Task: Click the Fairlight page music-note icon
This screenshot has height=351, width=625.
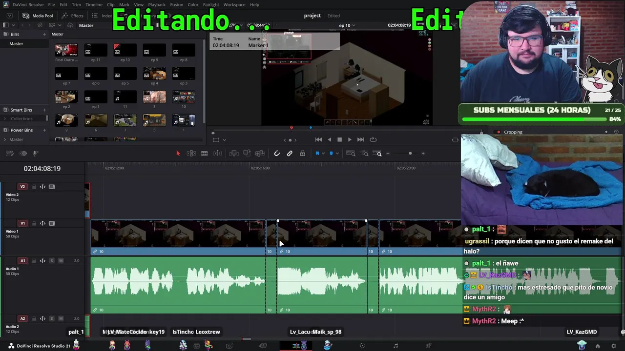Action: (396, 346)
